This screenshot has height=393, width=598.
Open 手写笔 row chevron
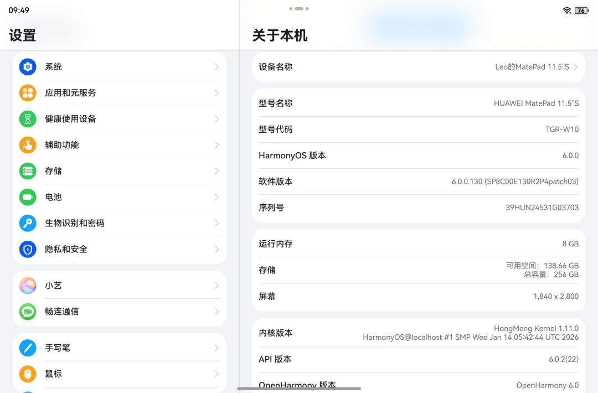[x=216, y=348]
